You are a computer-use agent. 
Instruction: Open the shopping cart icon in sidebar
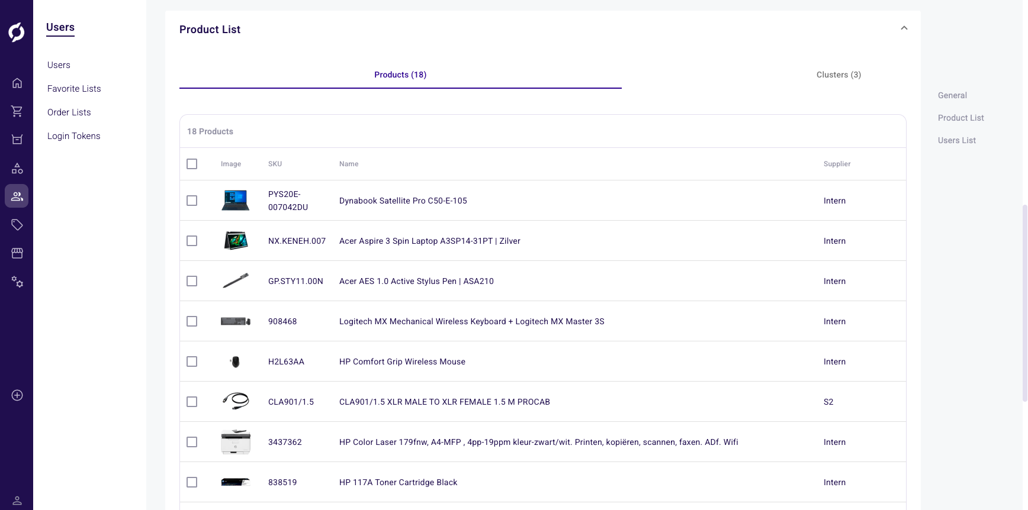pos(17,111)
